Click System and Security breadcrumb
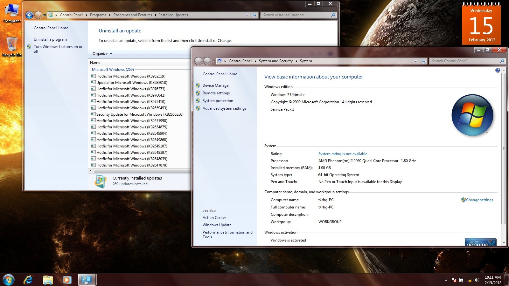Viewport: 509px width, 286px height. (x=275, y=61)
